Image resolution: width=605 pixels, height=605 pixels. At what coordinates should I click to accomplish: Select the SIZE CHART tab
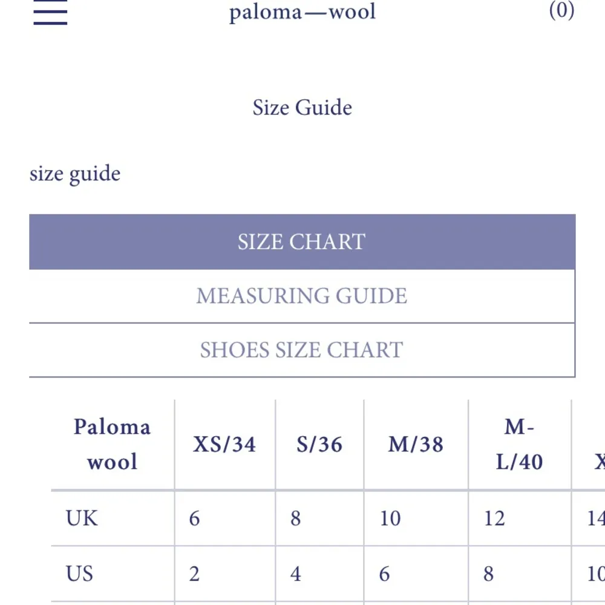pos(301,241)
